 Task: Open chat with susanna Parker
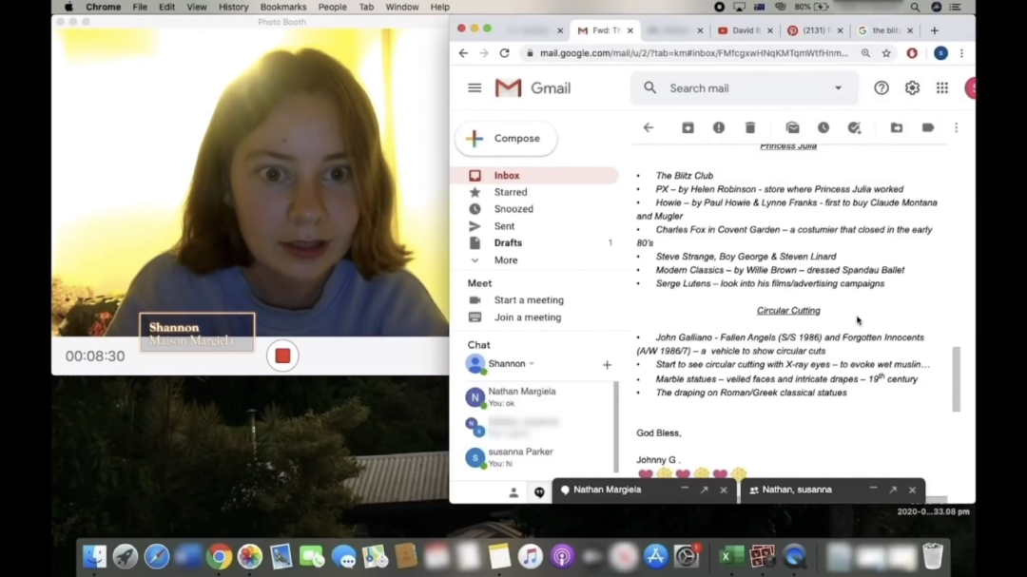pos(537,457)
